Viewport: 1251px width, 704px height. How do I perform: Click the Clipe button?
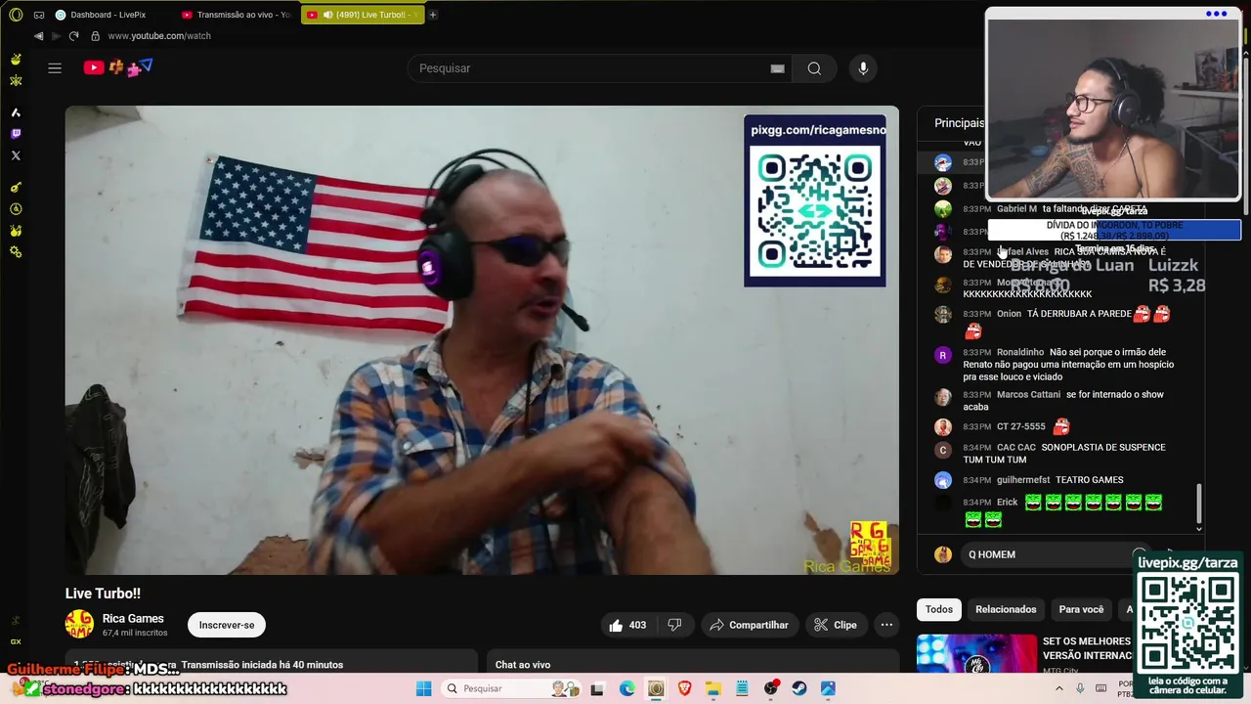click(836, 625)
